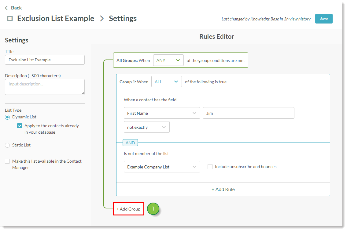Click + Add Rule
The height and width of the screenshot is (231, 347).
[223, 189]
